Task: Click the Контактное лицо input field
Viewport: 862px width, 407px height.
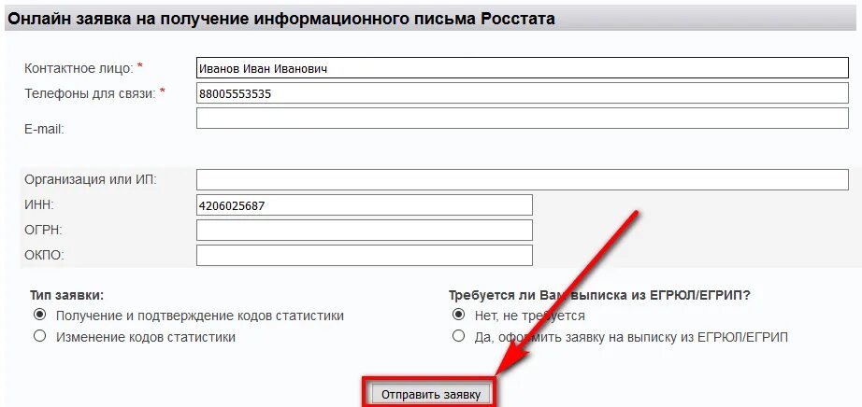Action: (523, 68)
